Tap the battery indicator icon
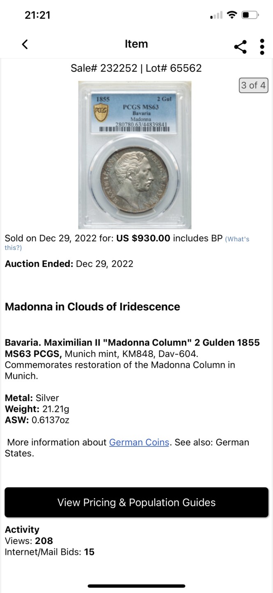The width and height of the screenshot is (273, 593). 250,16
